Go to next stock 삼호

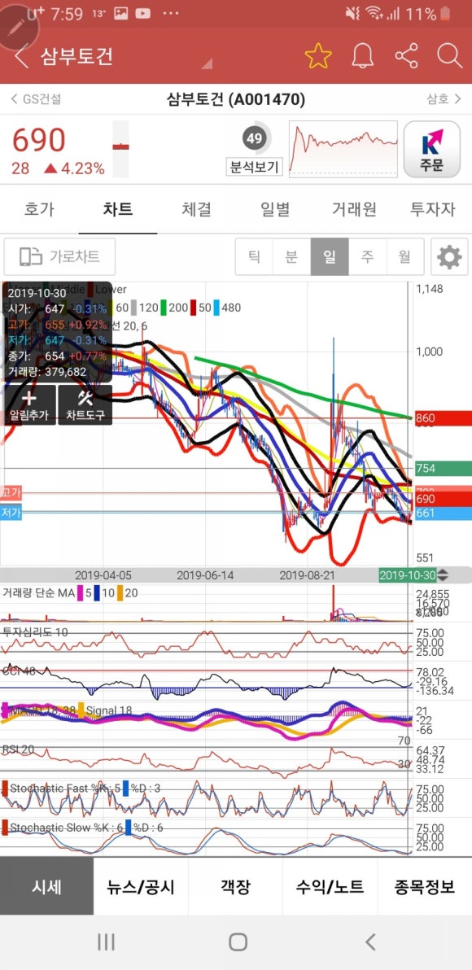[444, 99]
